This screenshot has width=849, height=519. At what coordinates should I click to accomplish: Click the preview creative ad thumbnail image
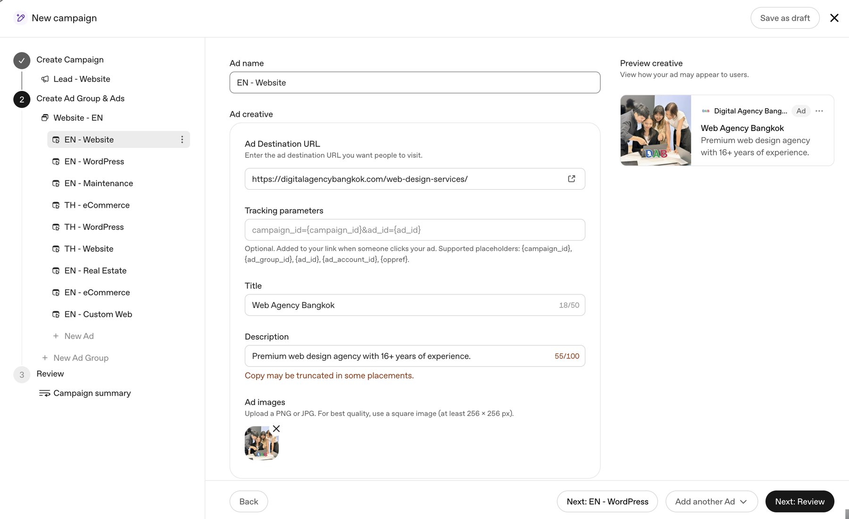pos(656,130)
